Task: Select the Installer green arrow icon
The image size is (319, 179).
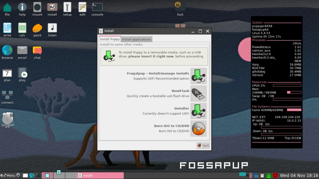Action: [x=198, y=111]
